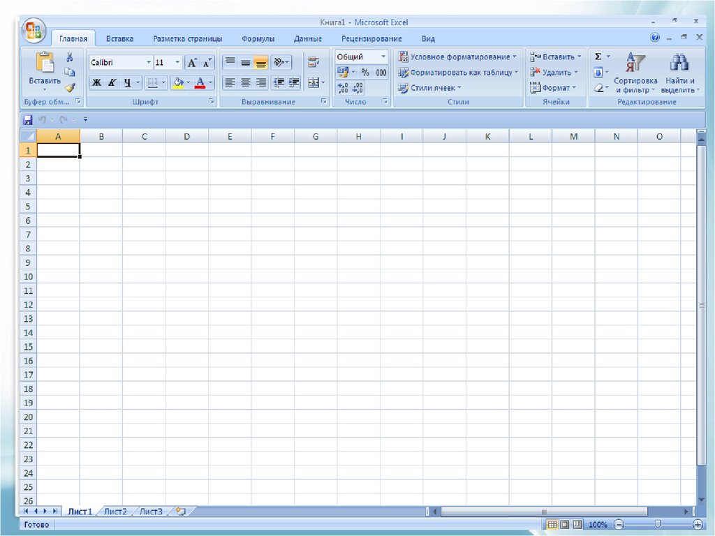The image size is (715, 536).
Task: Open Найти и выделить binoculars menu
Action: (x=680, y=73)
